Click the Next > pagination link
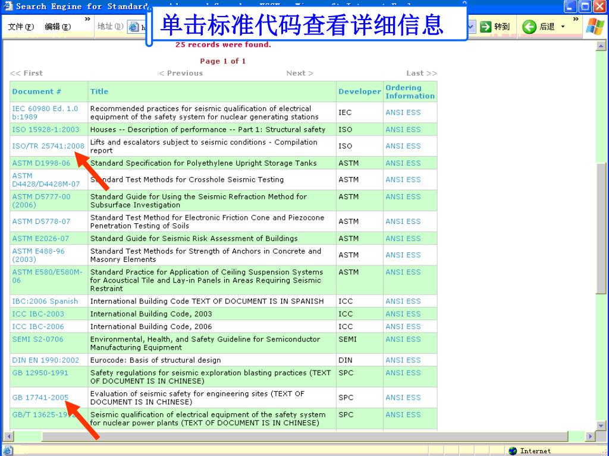This screenshot has width=609, height=456. coord(300,73)
